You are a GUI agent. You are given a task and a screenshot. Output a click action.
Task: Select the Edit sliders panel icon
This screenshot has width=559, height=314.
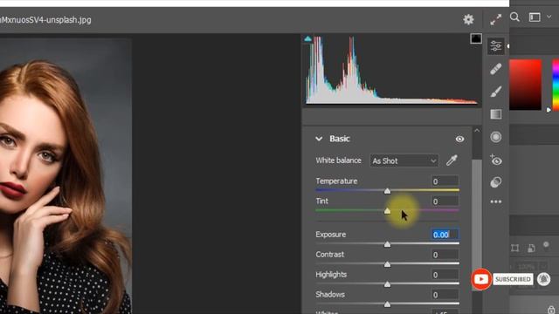click(x=495, y=46)
